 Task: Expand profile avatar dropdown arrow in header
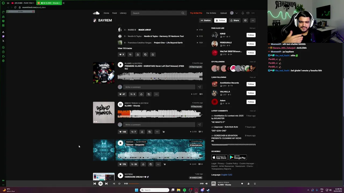tap(236, 13)
